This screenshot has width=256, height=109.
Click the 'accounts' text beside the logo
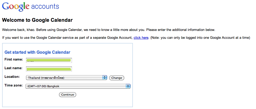click(45, 7)
